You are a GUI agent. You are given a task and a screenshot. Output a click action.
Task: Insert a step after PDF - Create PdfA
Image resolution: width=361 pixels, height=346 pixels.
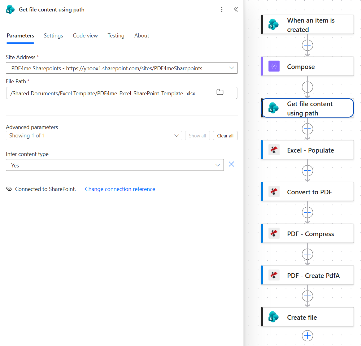[307, 296]
